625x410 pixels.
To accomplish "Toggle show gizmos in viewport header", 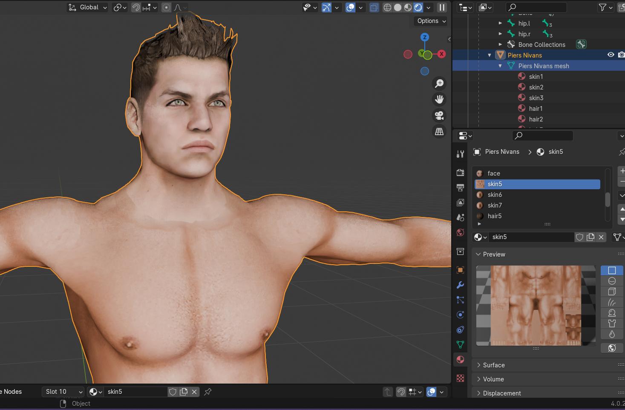I will tap(326, 7).
